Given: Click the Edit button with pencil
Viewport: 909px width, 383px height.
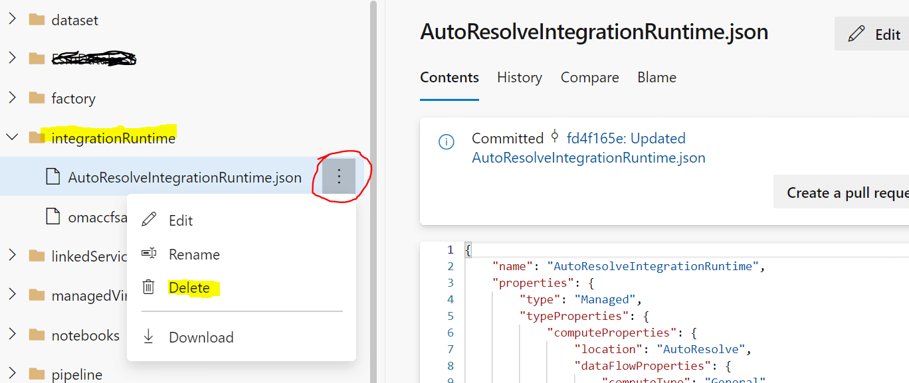Looking at the screenshot, I should tap(874, 35).
